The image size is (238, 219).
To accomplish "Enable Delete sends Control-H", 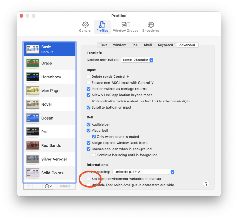I will (89, 77).
